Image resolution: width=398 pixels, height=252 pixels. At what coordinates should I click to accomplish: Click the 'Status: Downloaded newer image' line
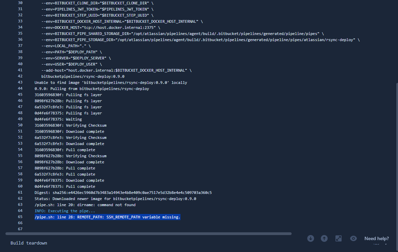(x=115, y=199)
